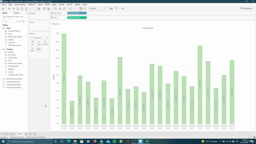Sort ascending with the toolbar icon
Screen dimensions: 256x144
click(x=60, y=8)
